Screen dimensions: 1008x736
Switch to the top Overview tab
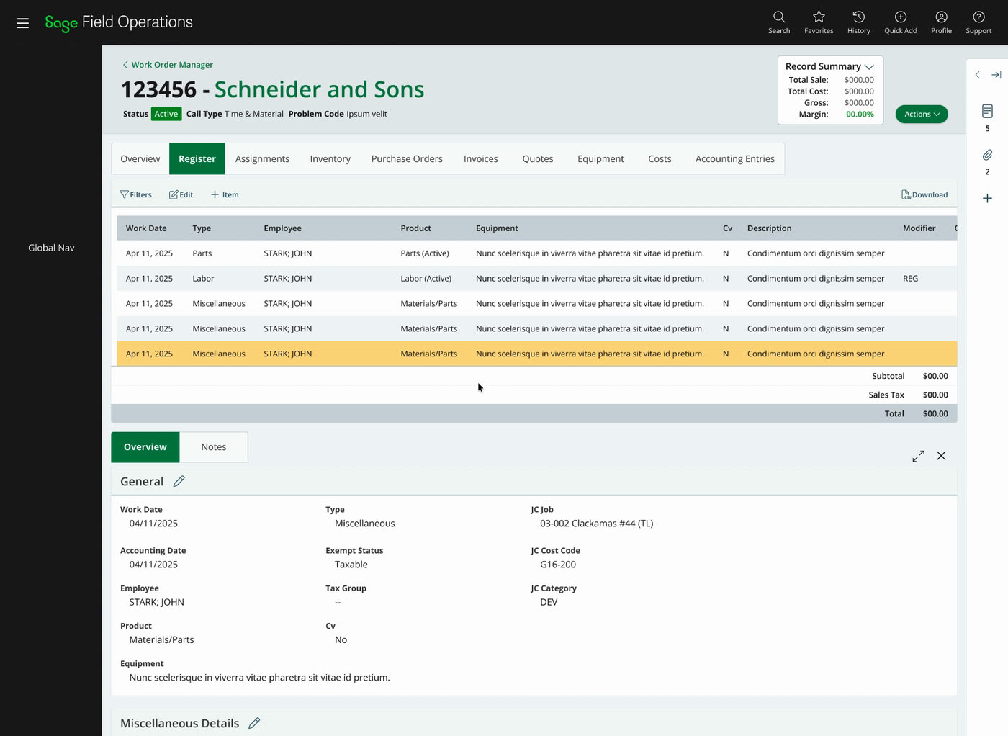click(x=140, y=158)
